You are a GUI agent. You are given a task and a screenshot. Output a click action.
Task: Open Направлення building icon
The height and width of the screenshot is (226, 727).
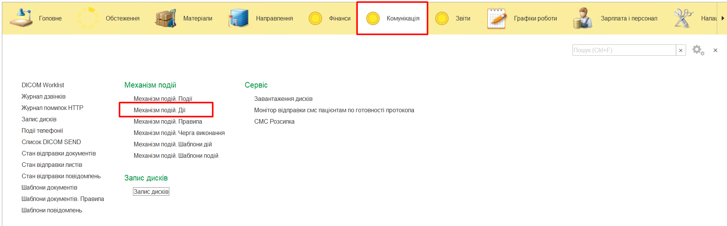click(238, 18)
